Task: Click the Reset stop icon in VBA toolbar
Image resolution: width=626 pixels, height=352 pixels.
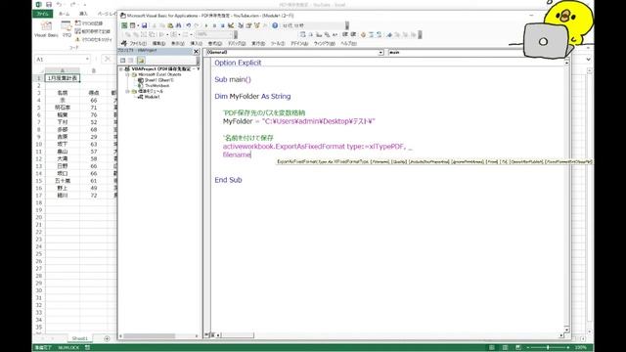Action: pyautogui.click(x=223, y=25)
